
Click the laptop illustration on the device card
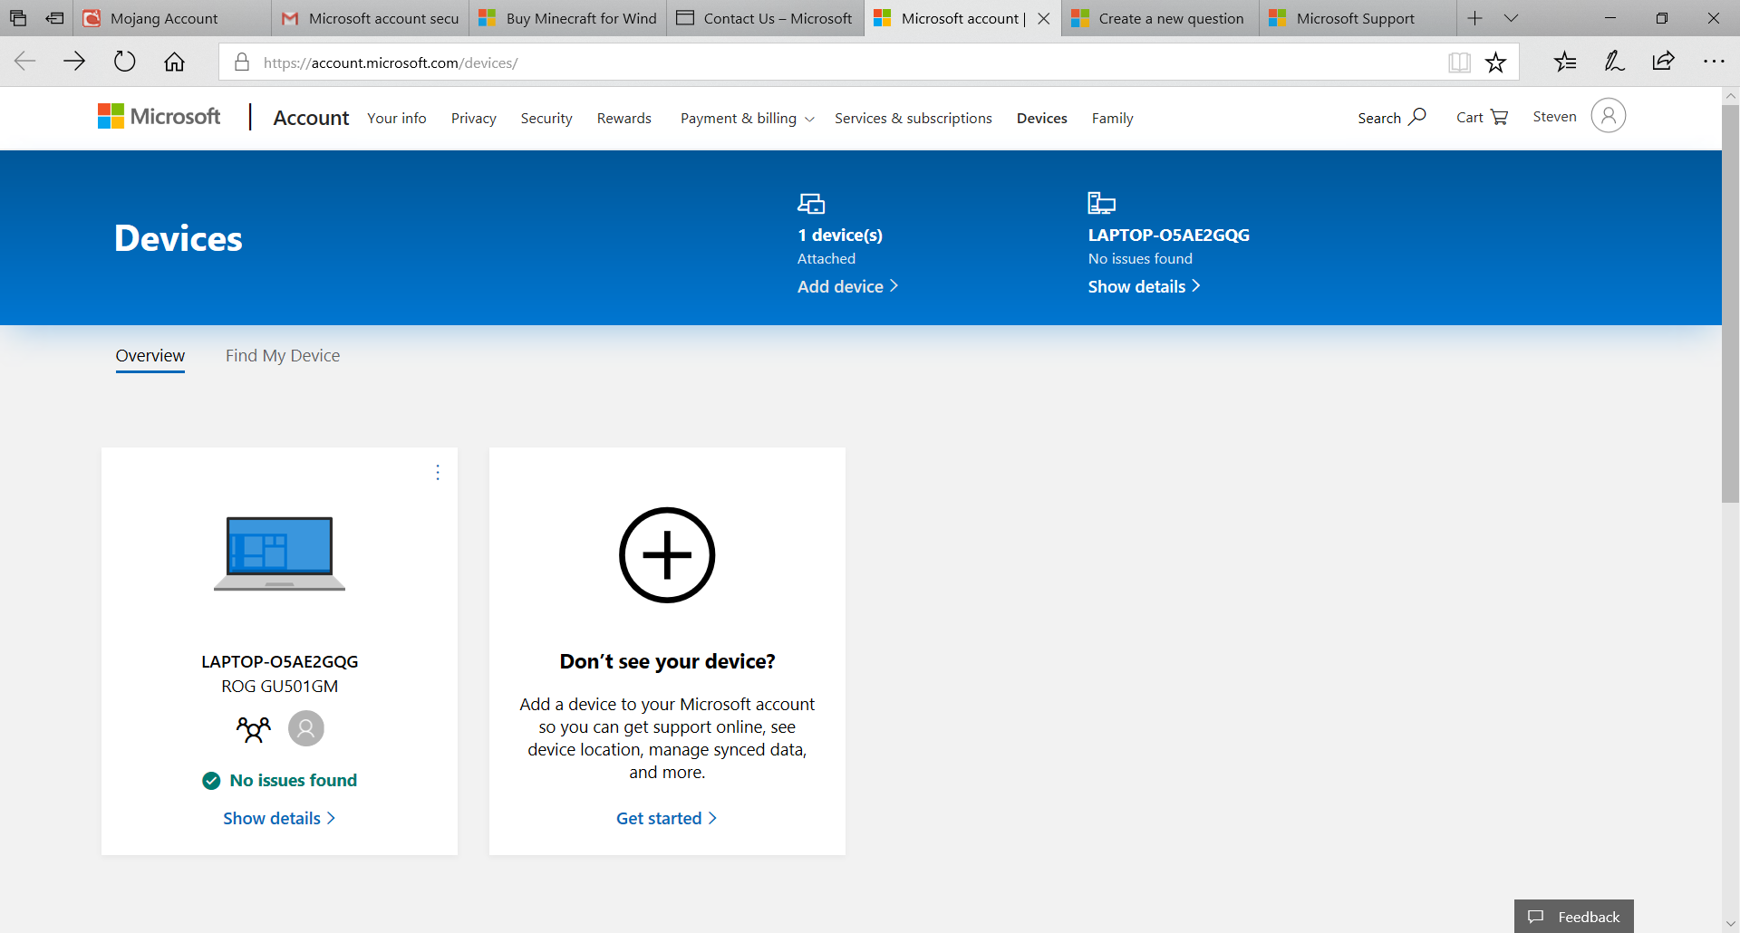[x=279, y=553]
